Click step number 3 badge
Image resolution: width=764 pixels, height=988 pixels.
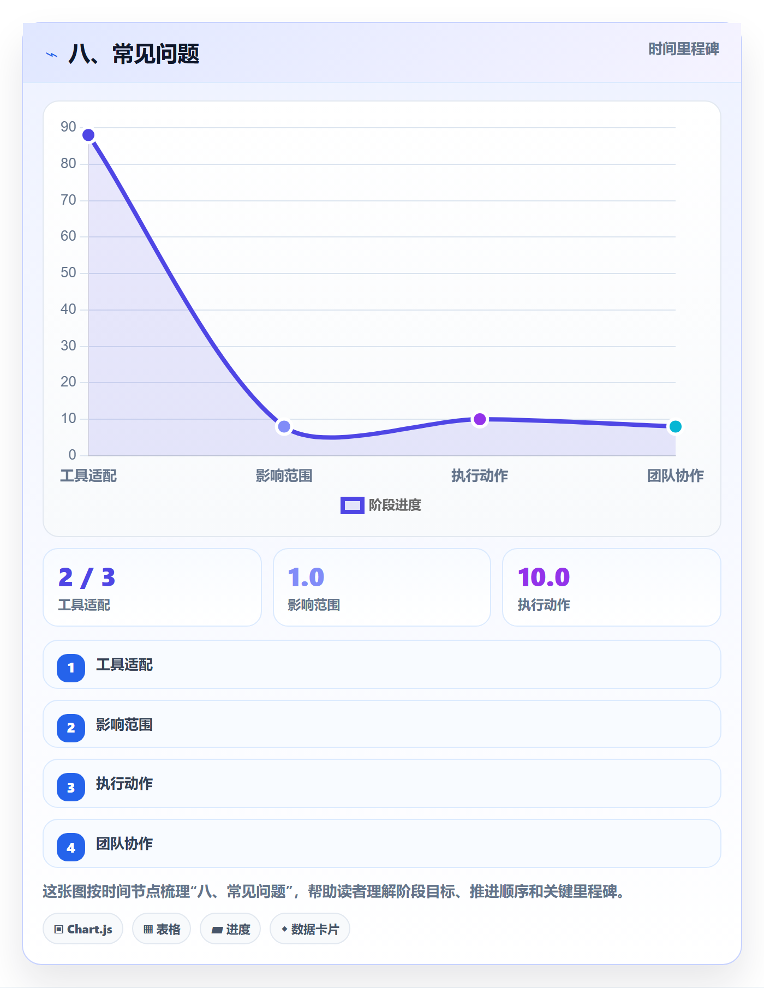click(x=71, y=787)
